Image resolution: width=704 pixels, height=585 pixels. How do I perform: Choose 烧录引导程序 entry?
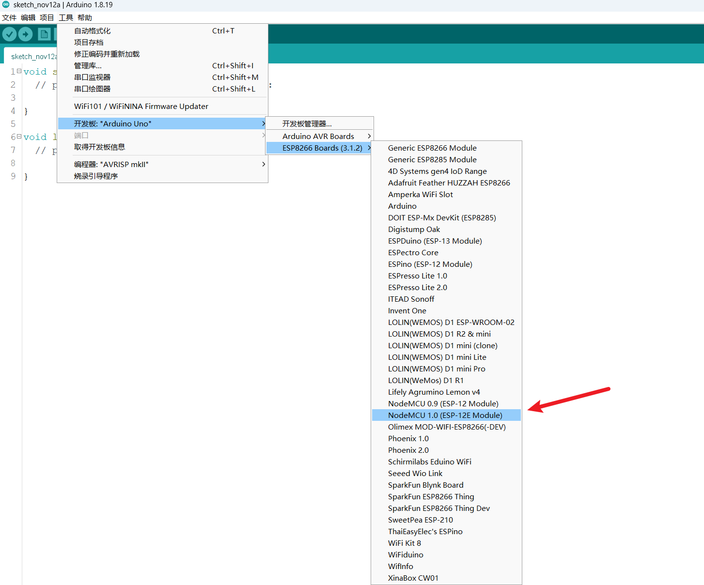162,176
